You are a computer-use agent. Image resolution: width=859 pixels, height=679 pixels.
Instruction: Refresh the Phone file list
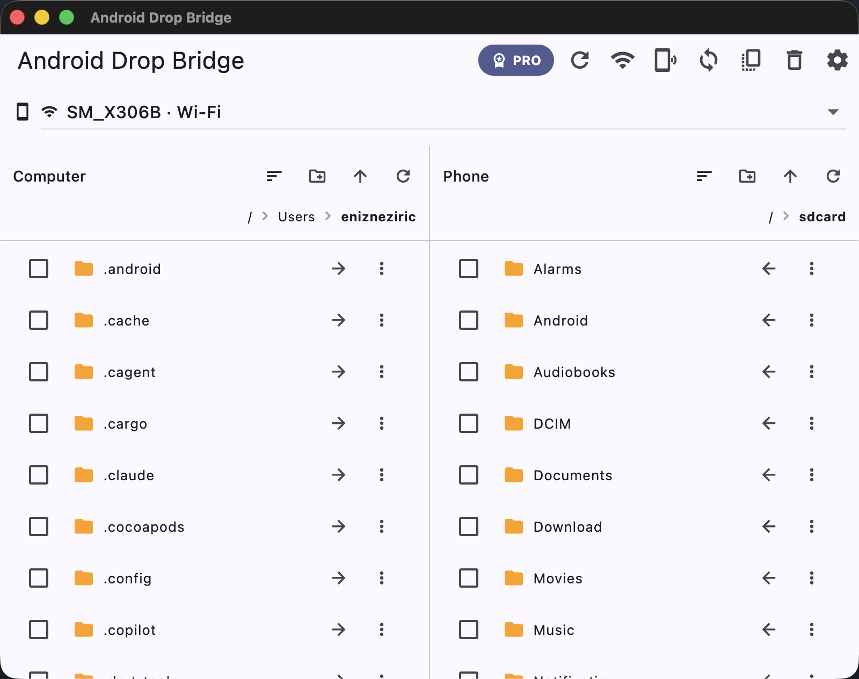833,176
